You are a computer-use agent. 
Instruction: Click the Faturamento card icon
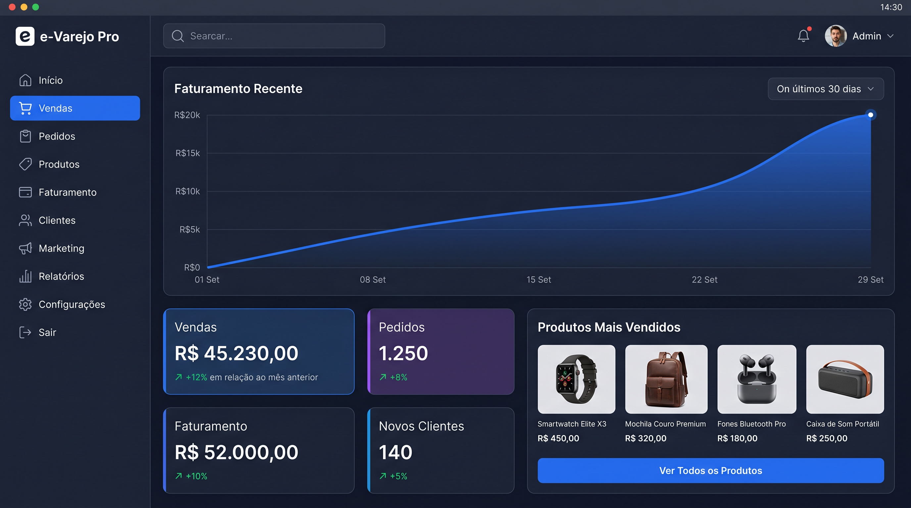[25, 192]
